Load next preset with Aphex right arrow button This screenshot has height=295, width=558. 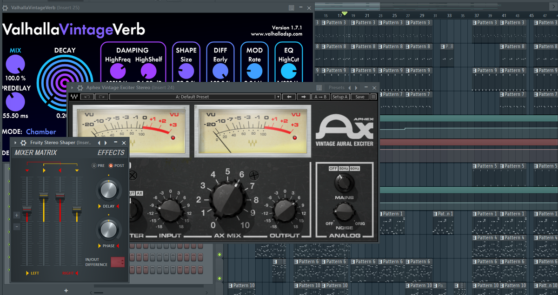(304, 97)
